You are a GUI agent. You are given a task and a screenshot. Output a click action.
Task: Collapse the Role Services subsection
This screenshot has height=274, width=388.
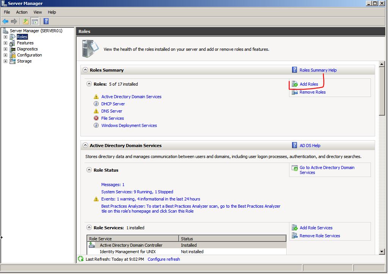click(x=89, y=227)
